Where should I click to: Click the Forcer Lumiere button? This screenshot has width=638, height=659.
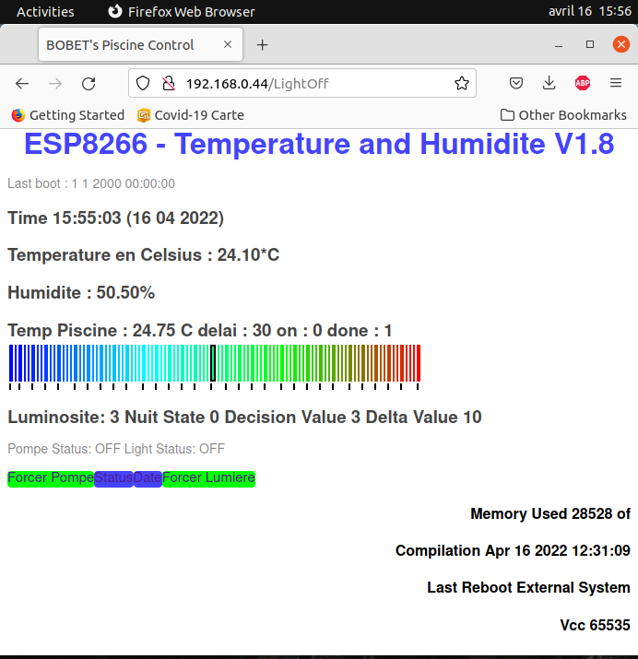click(x=208, y=478)
